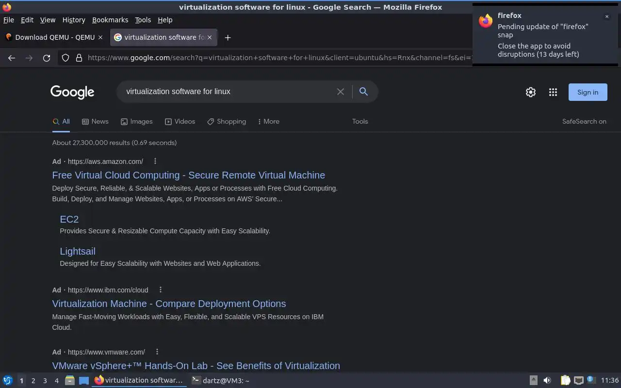621x388 pixels.
Task: Click the SafeSearch on setting
Action: point(584,122)
